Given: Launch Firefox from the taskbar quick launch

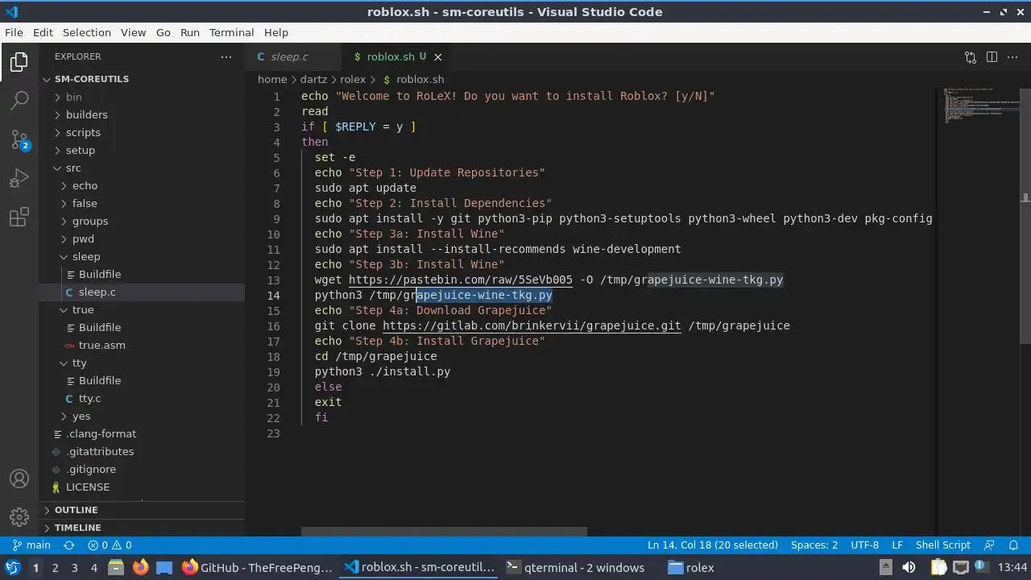Looking at the screenshot, I should coord(140,567).
